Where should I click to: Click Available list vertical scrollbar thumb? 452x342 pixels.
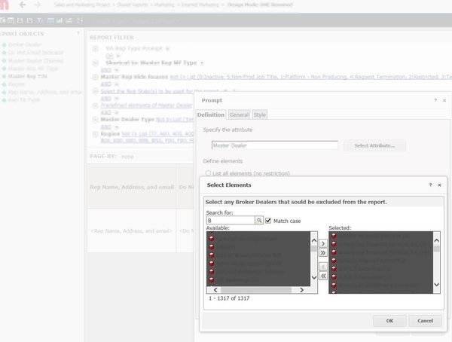(314, 249)
